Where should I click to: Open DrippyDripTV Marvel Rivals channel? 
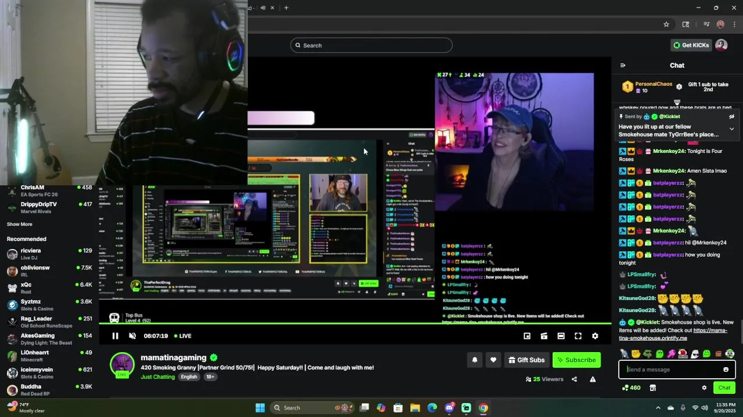point(49,207)
